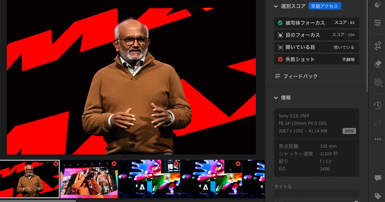The image size is (385, 202).
Task: Select the Crop and rotate tool
Action: pos(378,46)
